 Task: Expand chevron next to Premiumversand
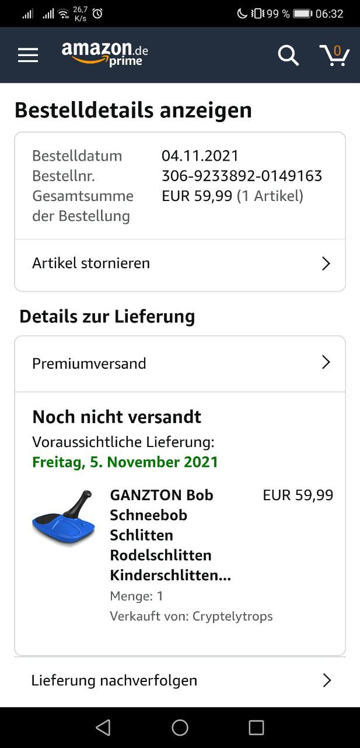coord(326,363)
